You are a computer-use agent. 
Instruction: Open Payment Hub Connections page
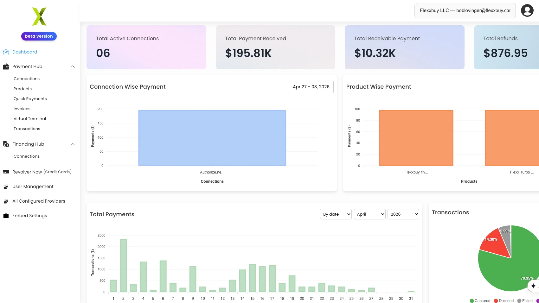[27, 79]
